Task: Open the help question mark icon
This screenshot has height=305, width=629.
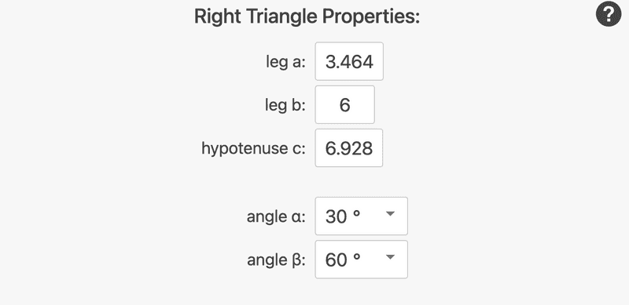Action: point(608,14)
